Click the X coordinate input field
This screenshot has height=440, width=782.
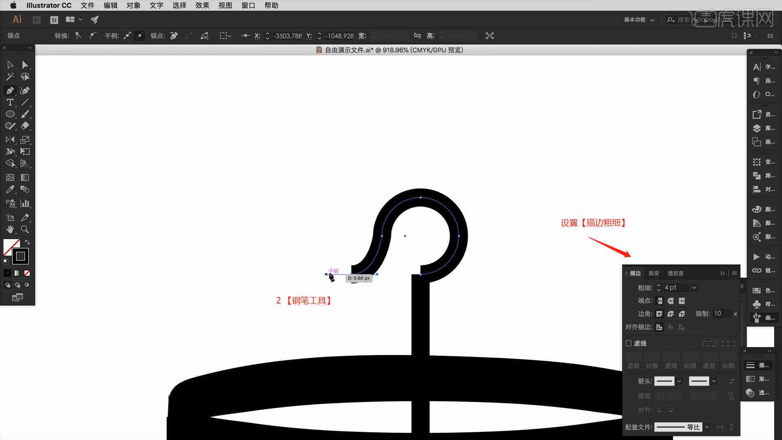click(x=288, y=36)
